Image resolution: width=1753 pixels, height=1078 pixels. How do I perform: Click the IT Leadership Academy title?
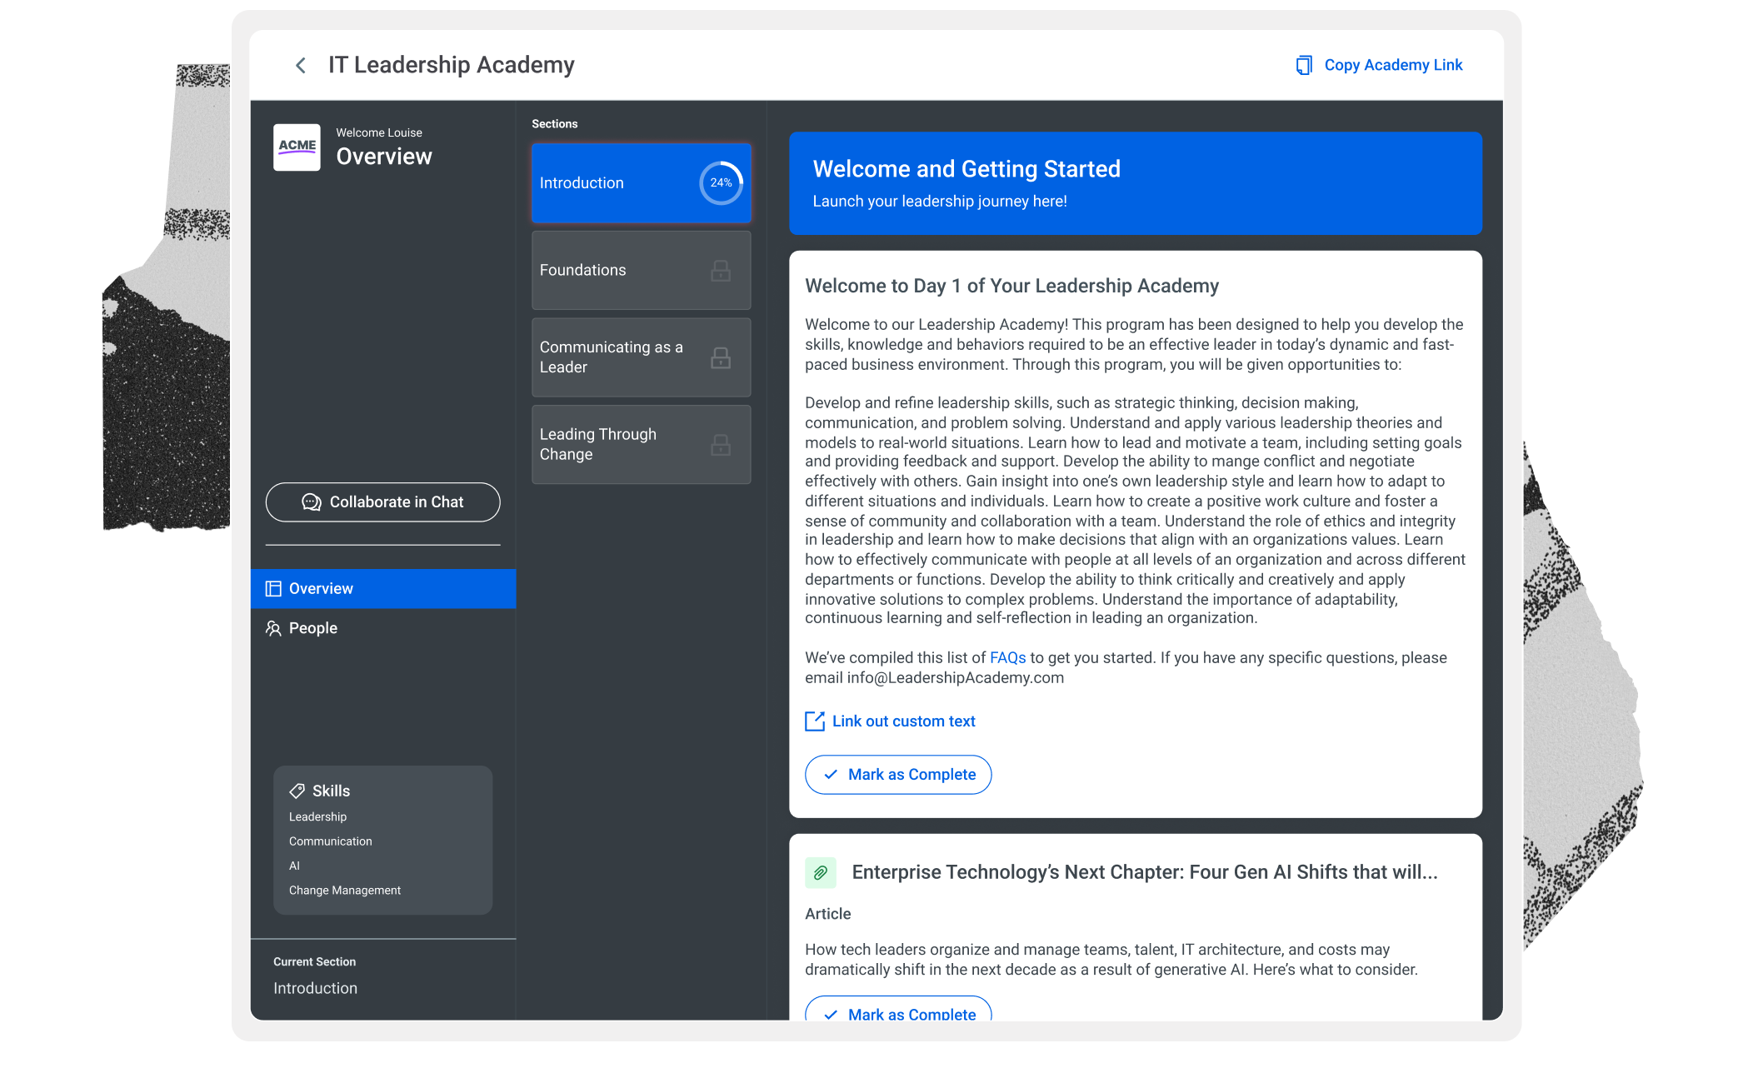point(452,65)
